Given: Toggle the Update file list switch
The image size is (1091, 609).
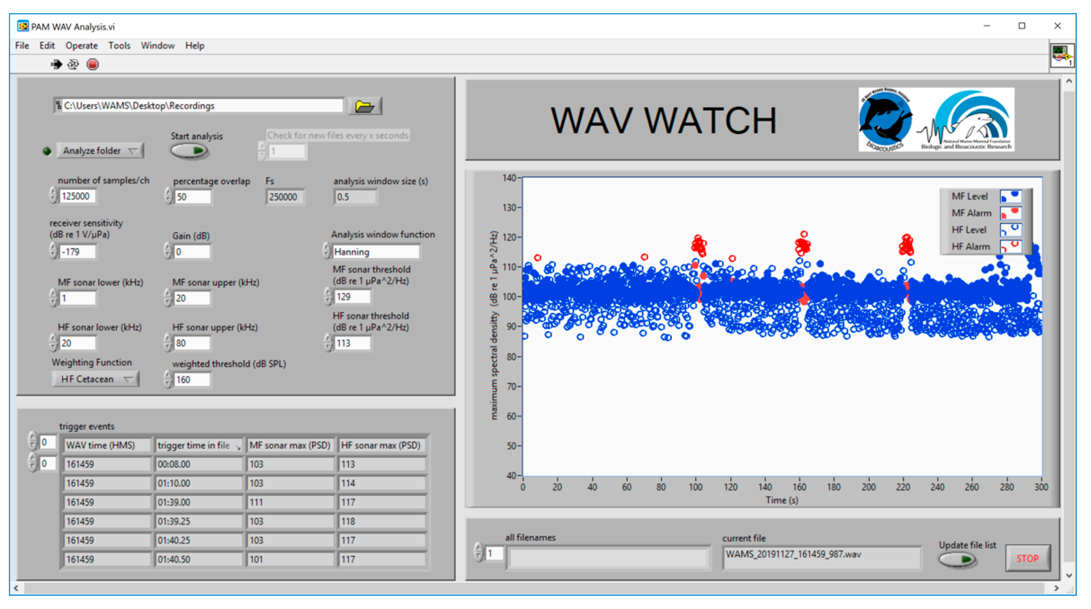Looking at the screenshot, I should 957,559.
